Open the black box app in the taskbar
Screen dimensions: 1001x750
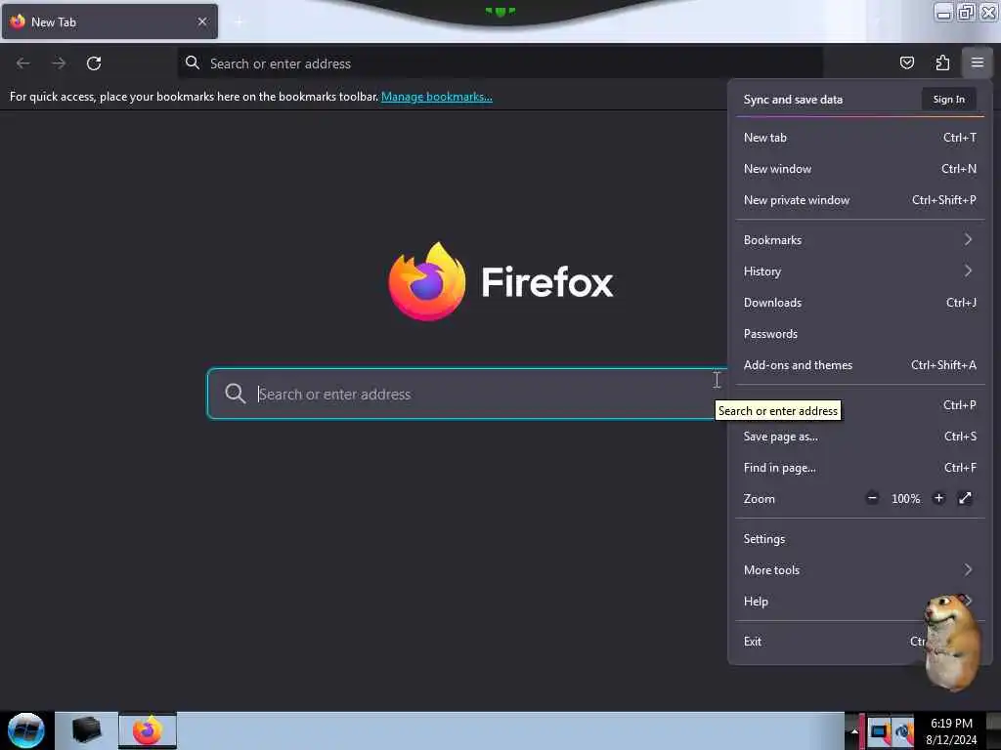coord(86,730)
